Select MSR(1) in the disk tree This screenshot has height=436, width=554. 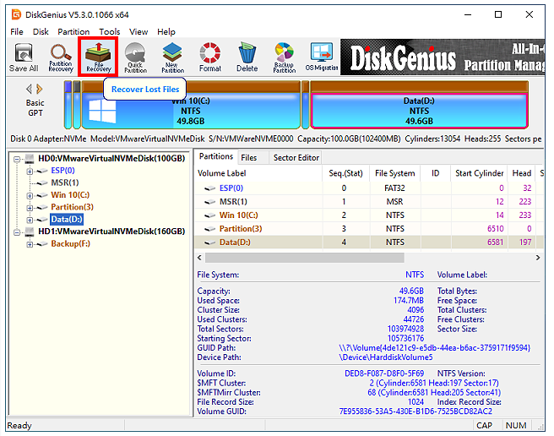[65, 183]
